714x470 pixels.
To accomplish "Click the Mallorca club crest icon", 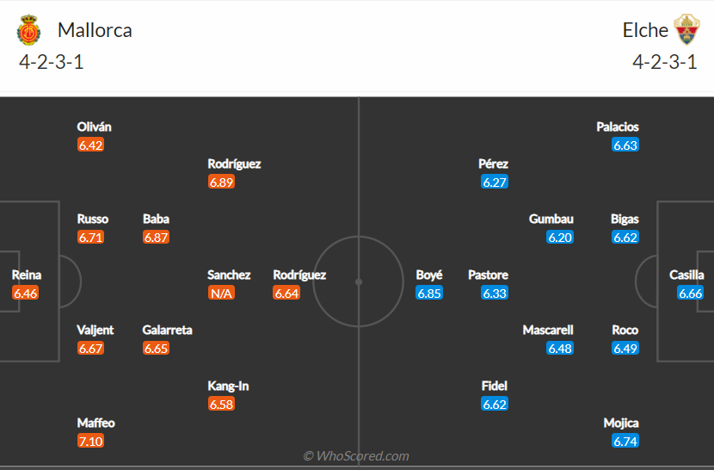I will tap(28, 30).
